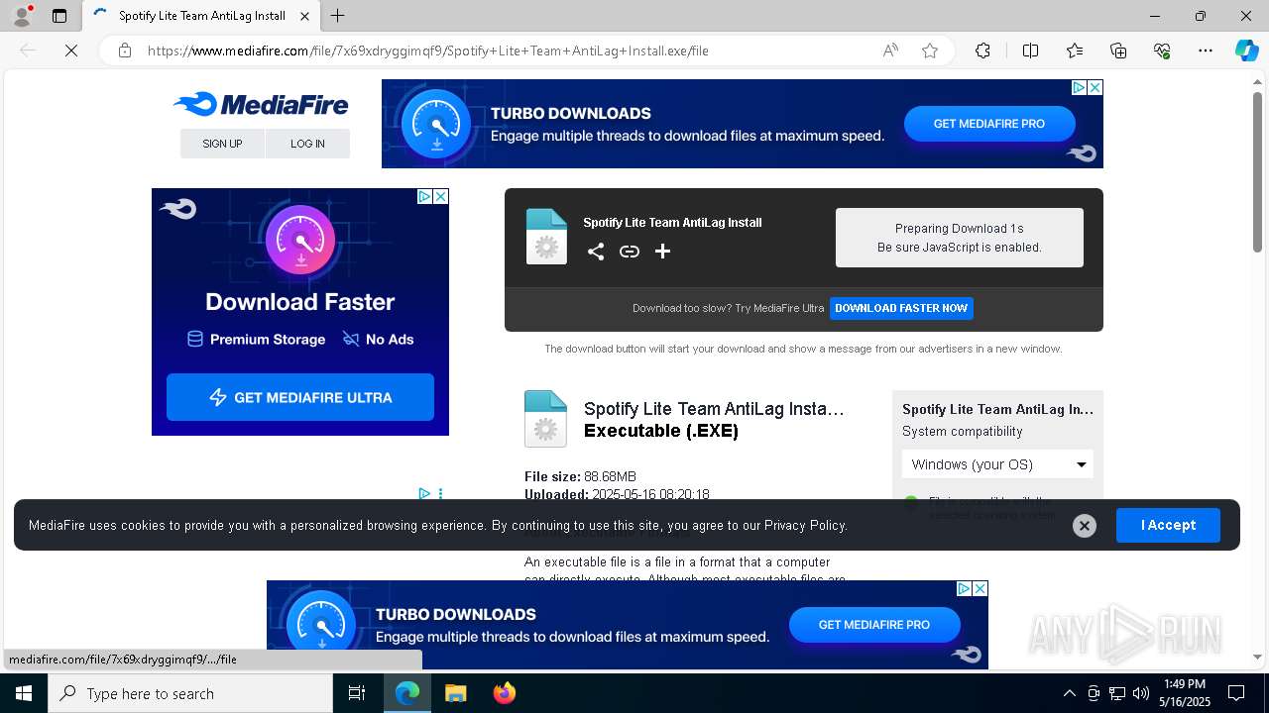Open the Copilot sidebar icon

click(x=1246, y=51)
